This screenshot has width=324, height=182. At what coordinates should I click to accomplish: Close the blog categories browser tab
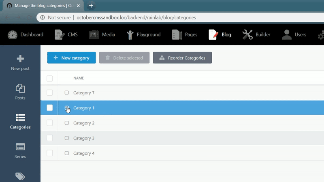[78, 6]
